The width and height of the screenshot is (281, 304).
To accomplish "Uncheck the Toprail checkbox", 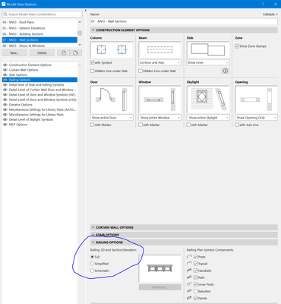I will [195, 264].
